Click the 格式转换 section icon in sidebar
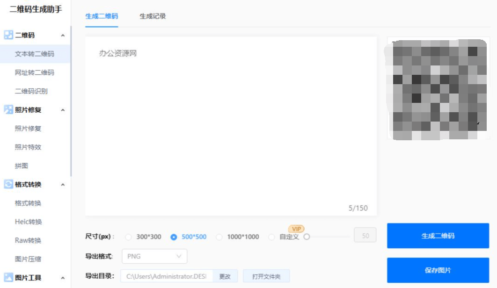The image size is (497, 288). (x=8, y=184)
